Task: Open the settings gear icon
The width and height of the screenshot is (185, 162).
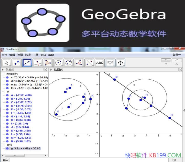Action: (x=177, y=64)
